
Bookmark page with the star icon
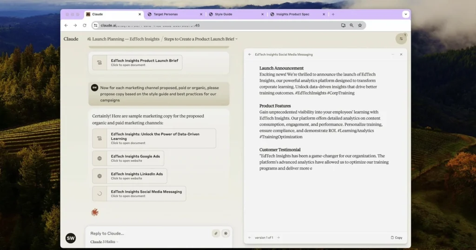pyautogui.click(x=360, y=26)
